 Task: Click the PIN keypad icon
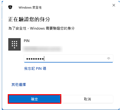[x=14, y=44]
